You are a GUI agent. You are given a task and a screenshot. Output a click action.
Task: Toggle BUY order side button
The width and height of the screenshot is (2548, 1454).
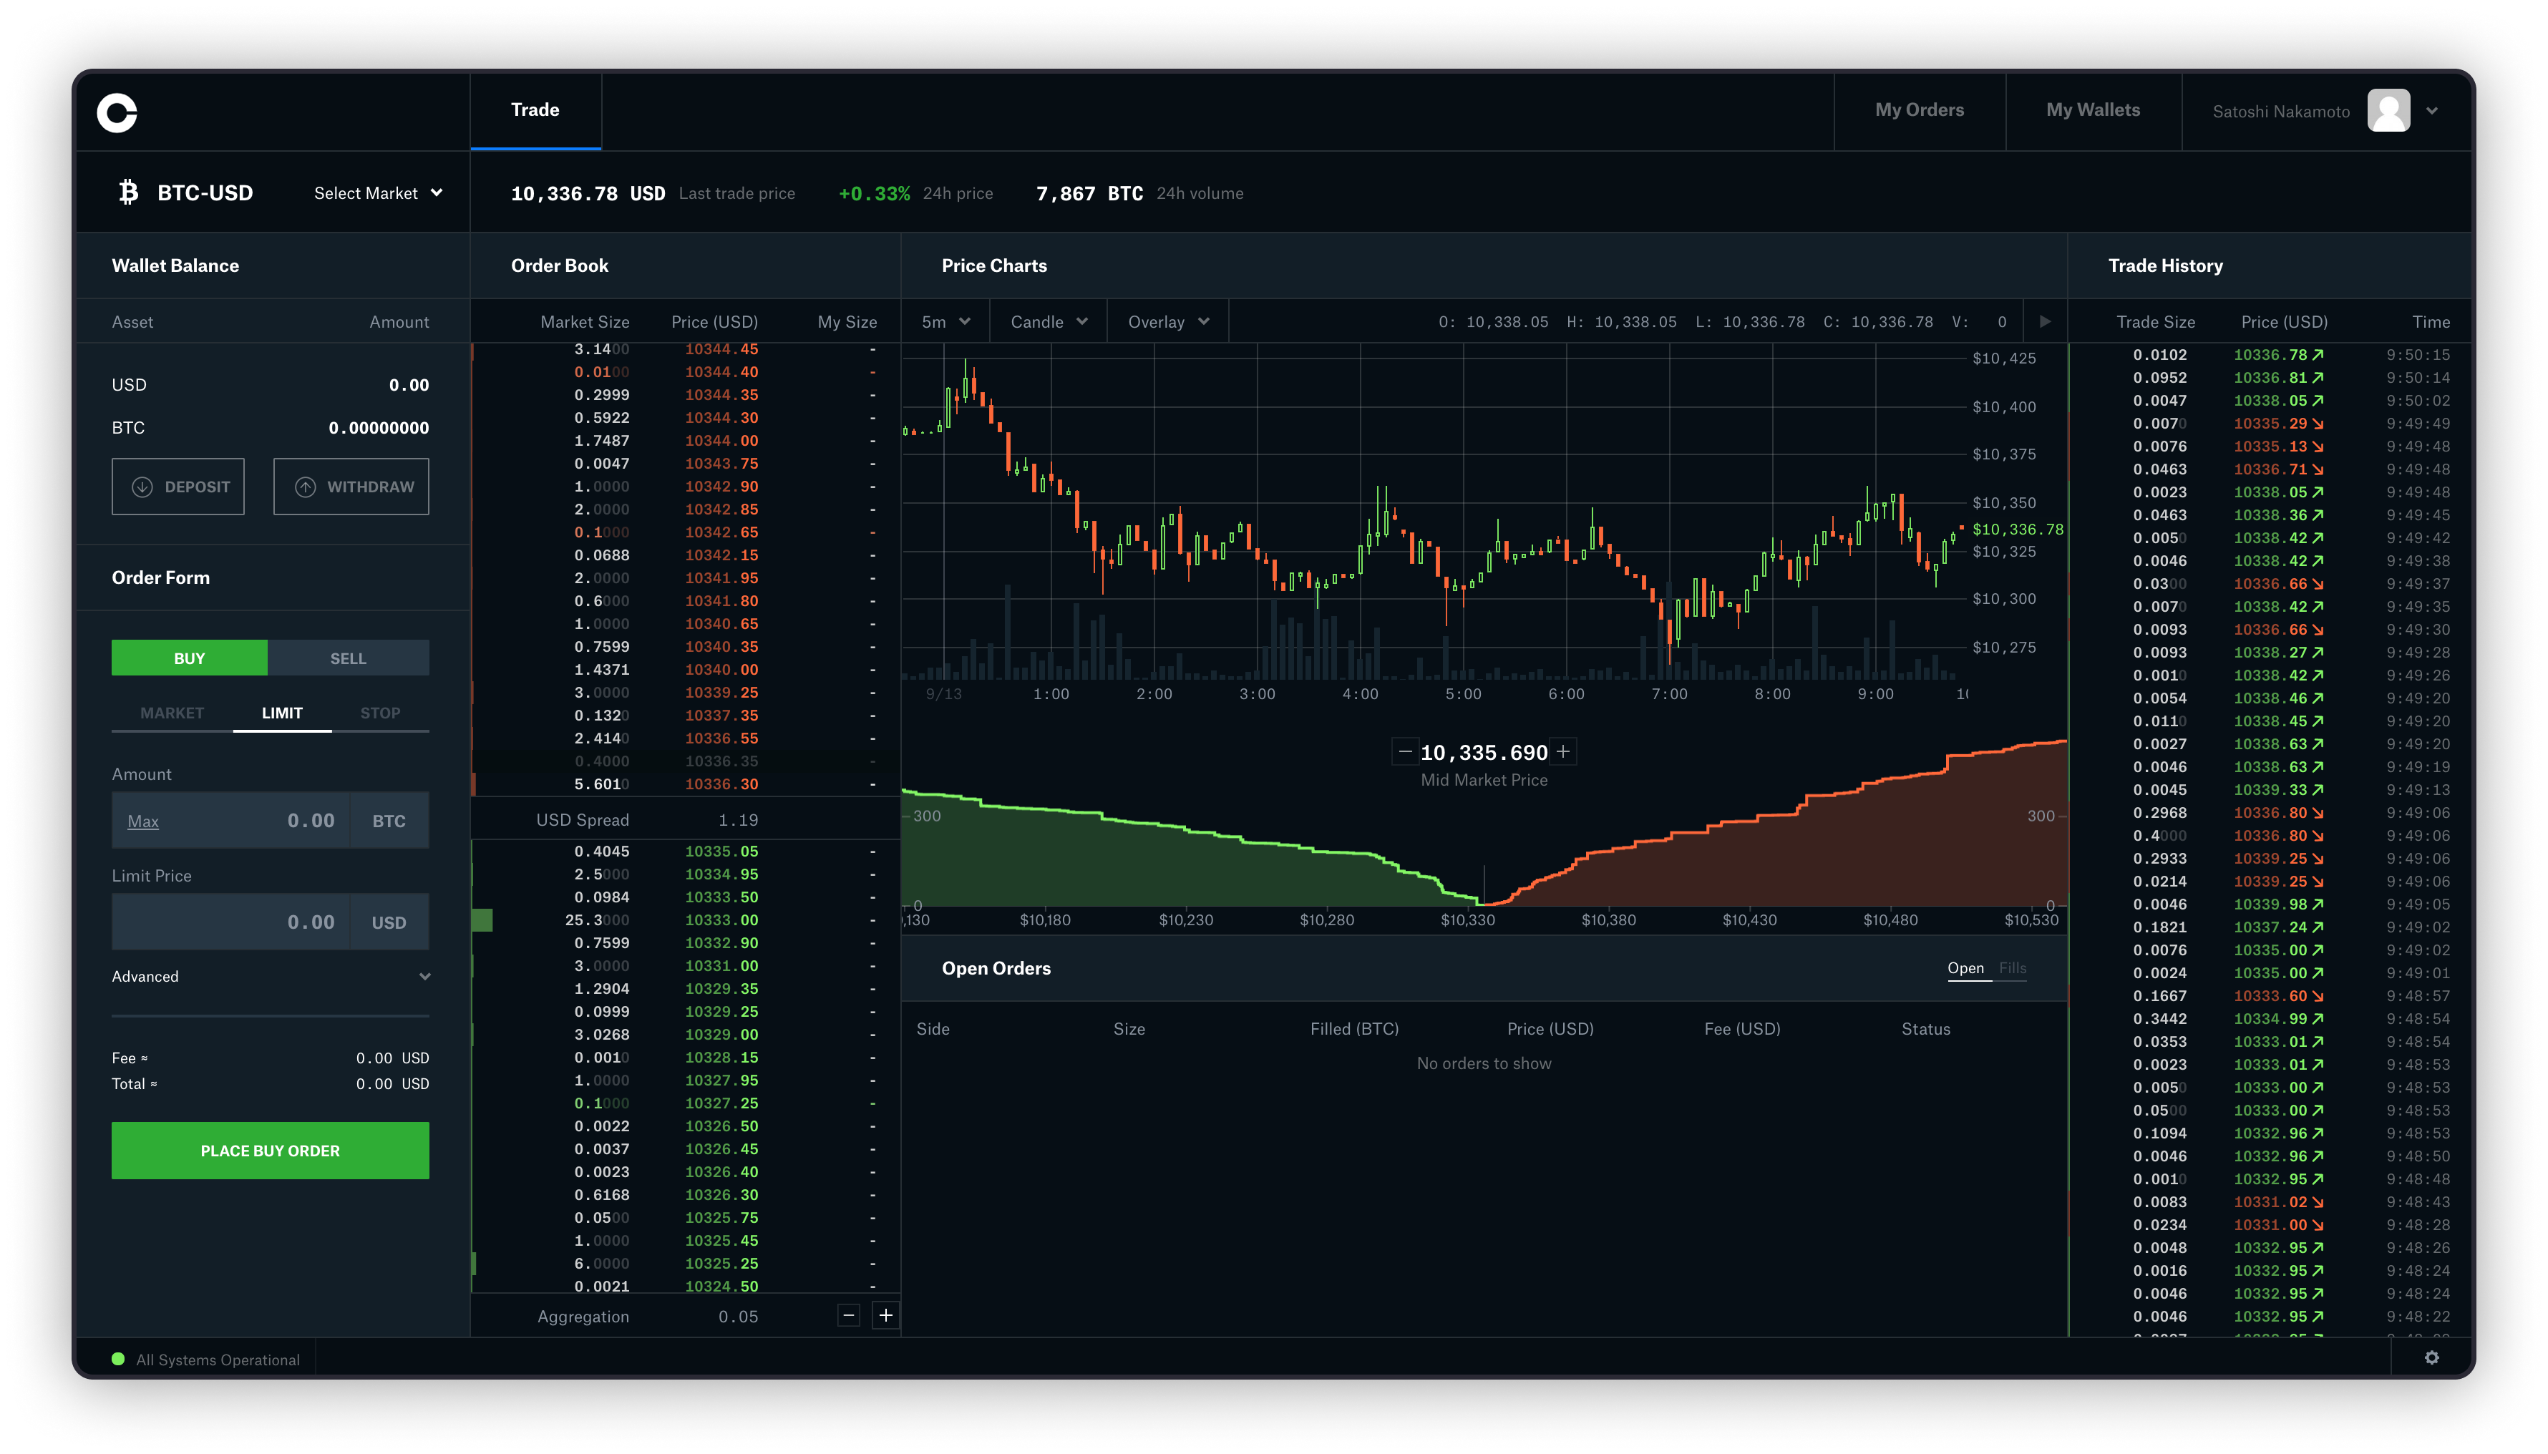click(189, 656)
